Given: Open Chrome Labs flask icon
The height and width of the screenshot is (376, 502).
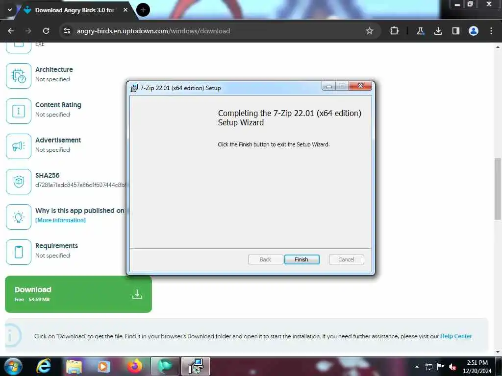Looking at the screenshot, I should click(x=420, y=31).
